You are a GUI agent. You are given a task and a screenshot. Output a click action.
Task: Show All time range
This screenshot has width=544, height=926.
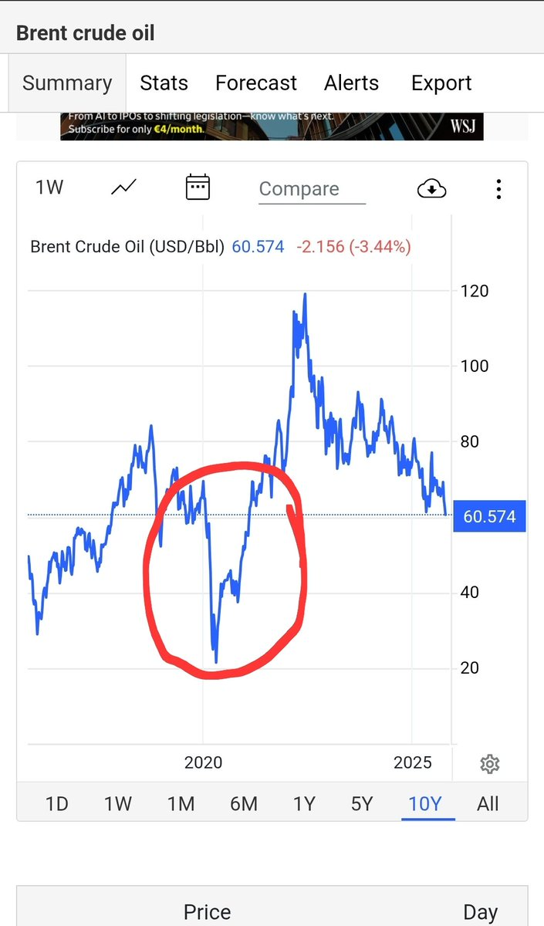(x=488, y=804)
